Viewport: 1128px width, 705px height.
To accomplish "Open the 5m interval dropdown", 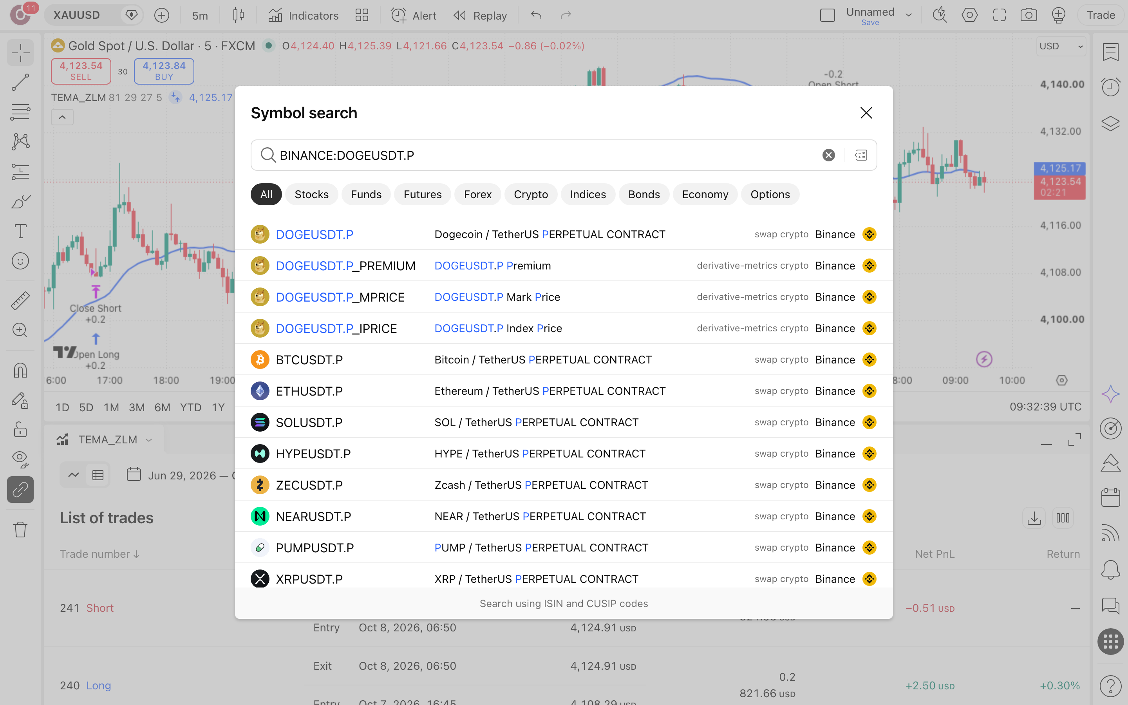I will (x=200, y=15).
